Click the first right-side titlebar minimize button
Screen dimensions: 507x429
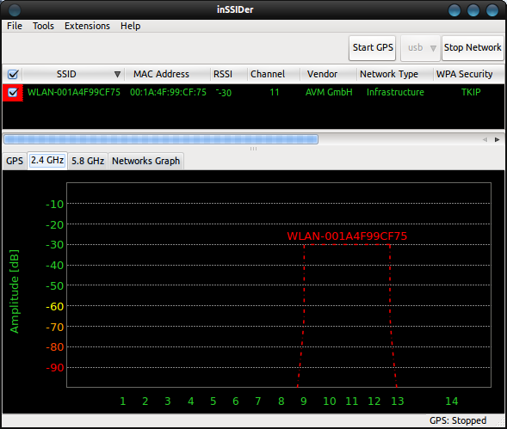click(454, 10)
